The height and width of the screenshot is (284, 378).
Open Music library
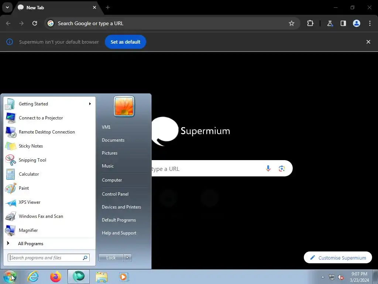point(108,166)
